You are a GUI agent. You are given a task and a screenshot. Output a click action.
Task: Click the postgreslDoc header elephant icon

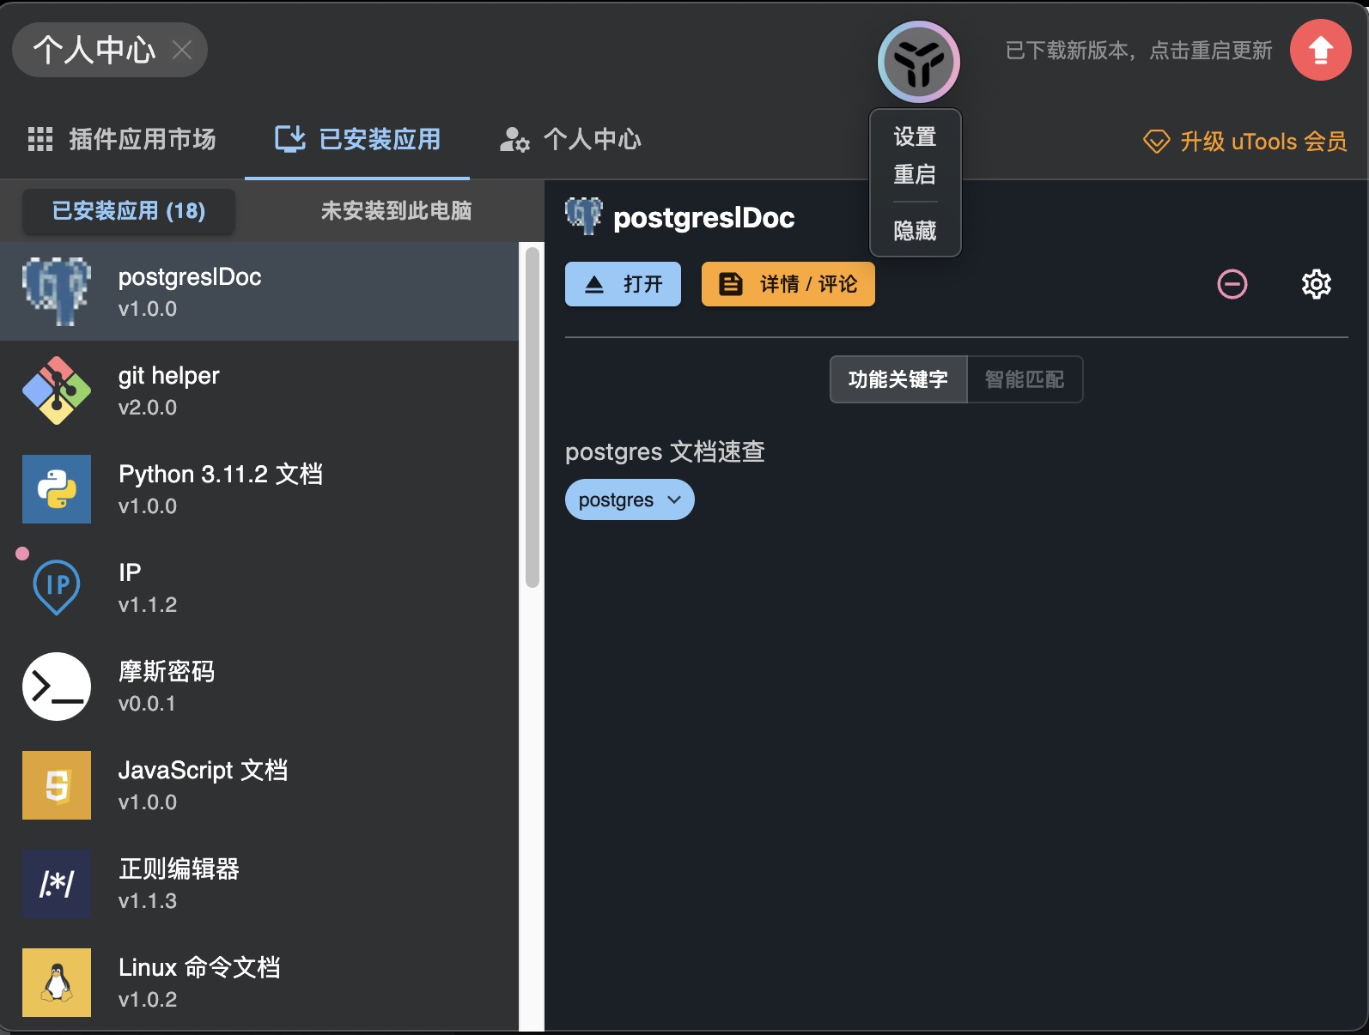point(584,216)
